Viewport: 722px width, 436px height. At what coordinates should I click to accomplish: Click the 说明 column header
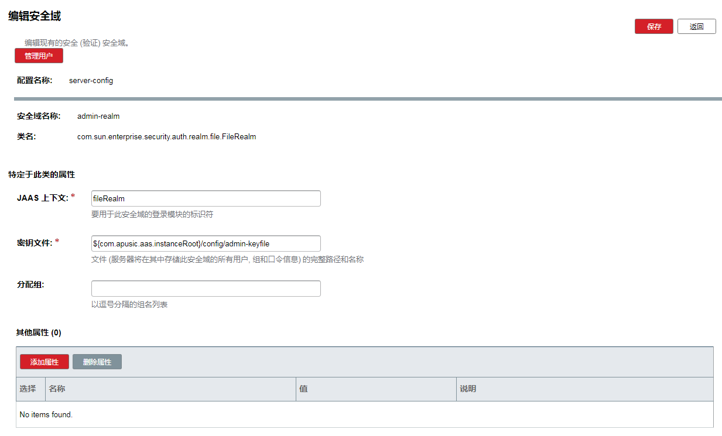(468, 389)
